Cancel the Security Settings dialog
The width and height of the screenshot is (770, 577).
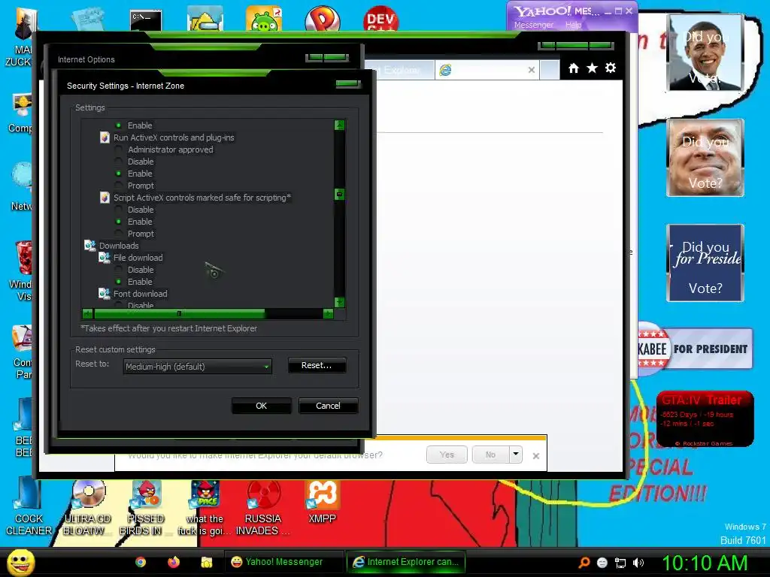(328, 406)
